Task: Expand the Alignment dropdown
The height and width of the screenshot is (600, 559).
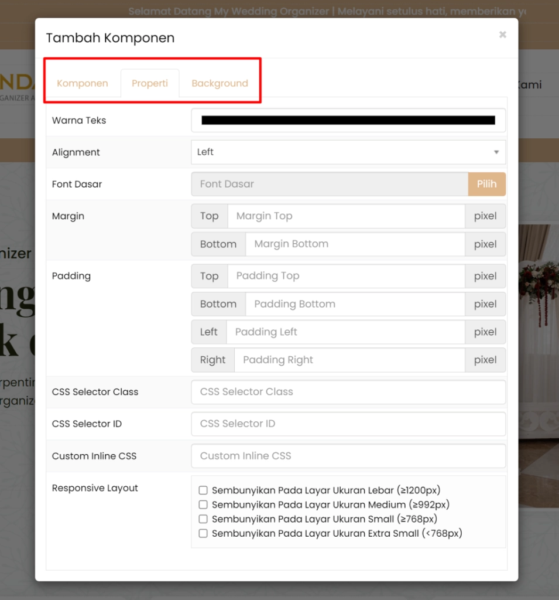Action: (348, 152)
